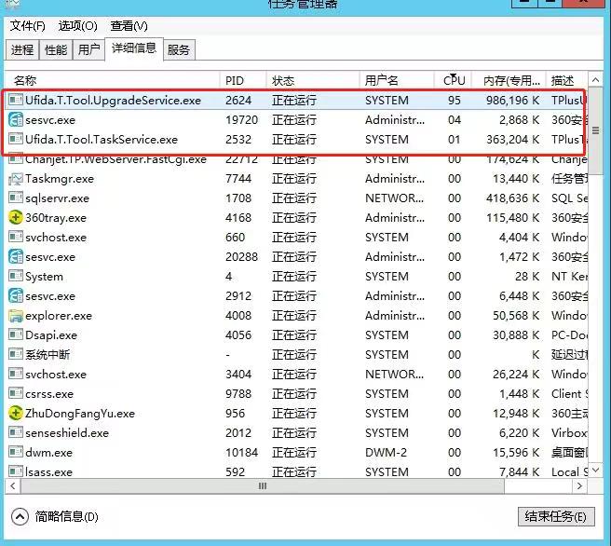Click the csrss.exe process icon
611x546 pixels.
tap(16, 393)
